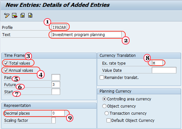Click the Delete entry toolbar icon
This screenshot has width=182, height=129.
click(15, 15)
